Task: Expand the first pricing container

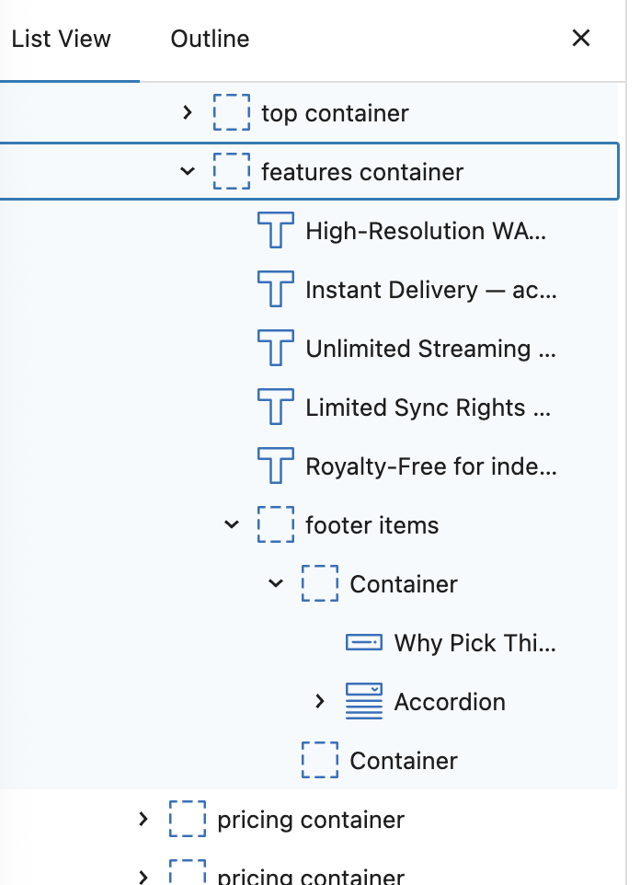Action: coord(143,819)
